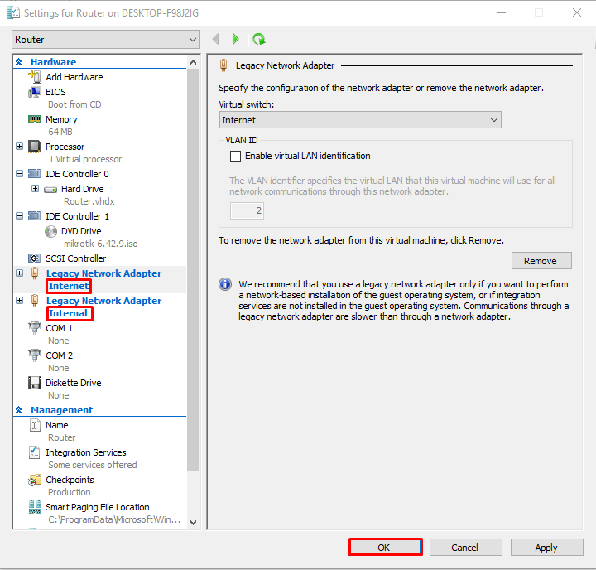Click the tree scrollbar up arrow

click(193, 62)
